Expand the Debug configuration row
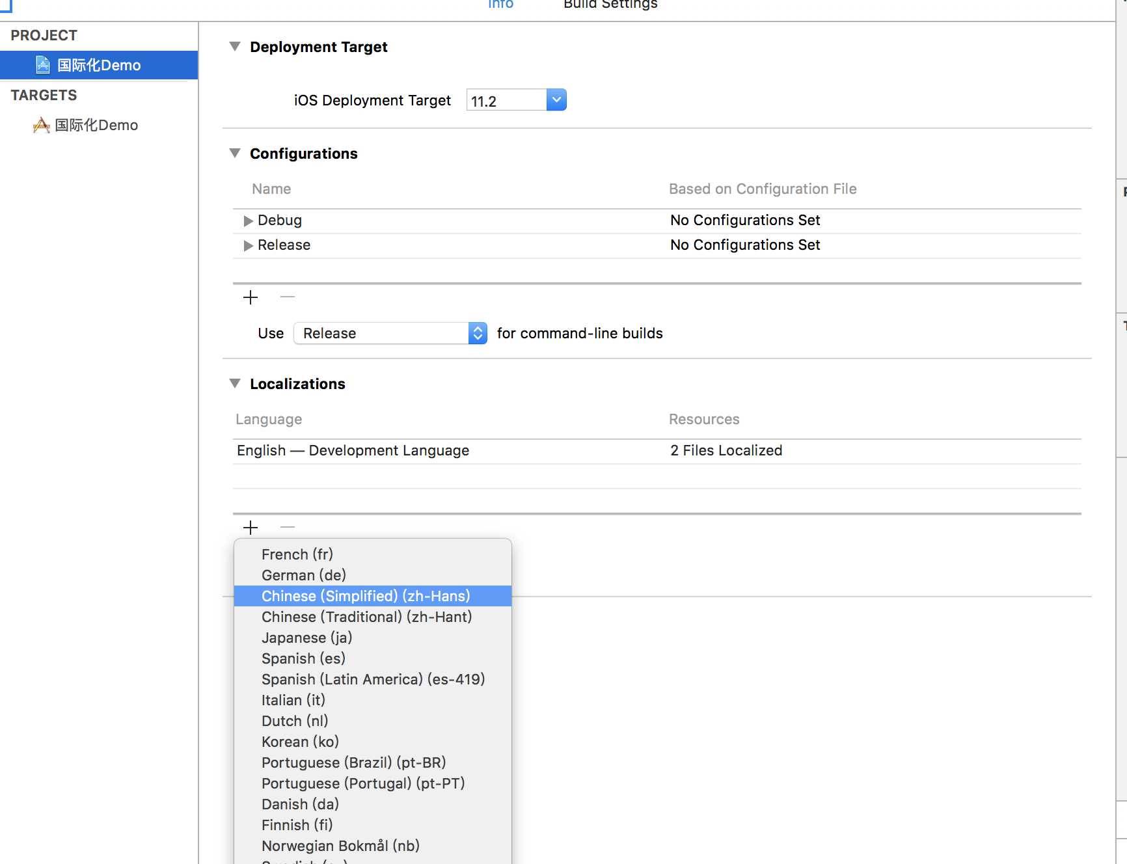The width and height of the screenshot is (1127, 864). tap(248, 221)
